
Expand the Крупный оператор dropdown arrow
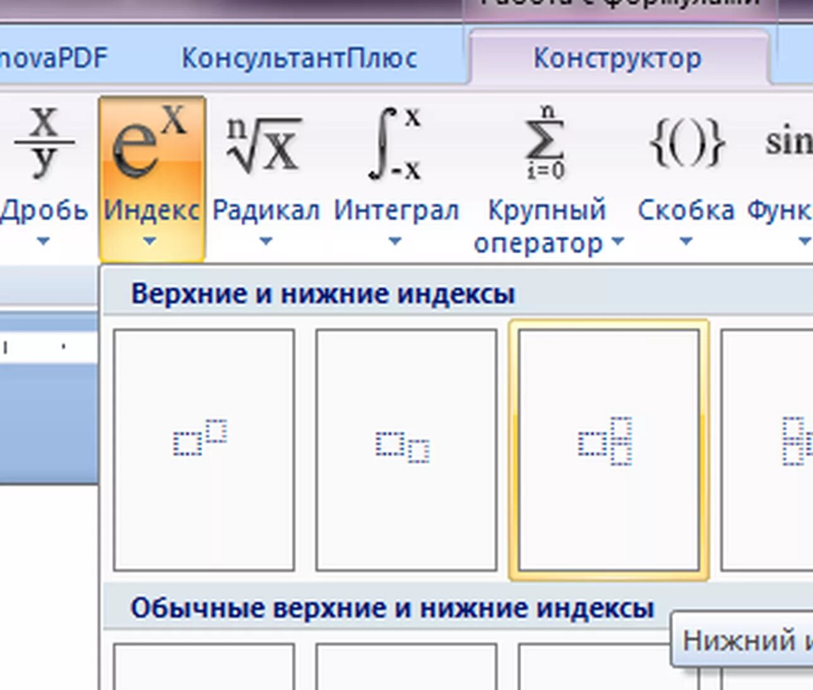coord(618,241)
